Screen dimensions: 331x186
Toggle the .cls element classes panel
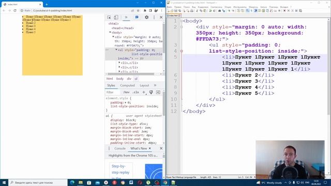pyautogui.click(x=136, y=92)
